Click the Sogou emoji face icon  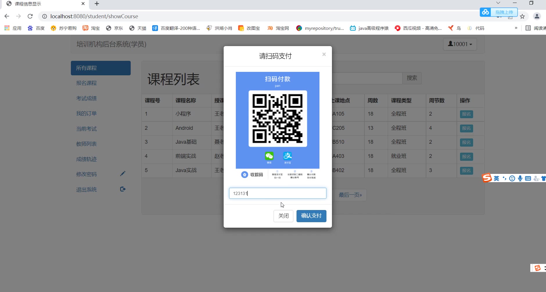[x=512, y=178]
